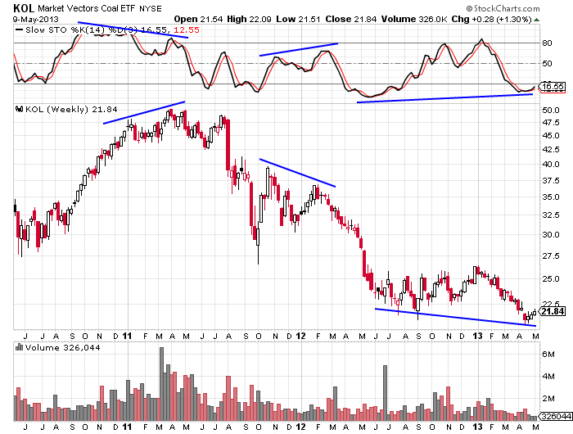Click the Low 21.51 value
Image resolution: width=573 pixels, height=434 pixels.
[298, 19]
